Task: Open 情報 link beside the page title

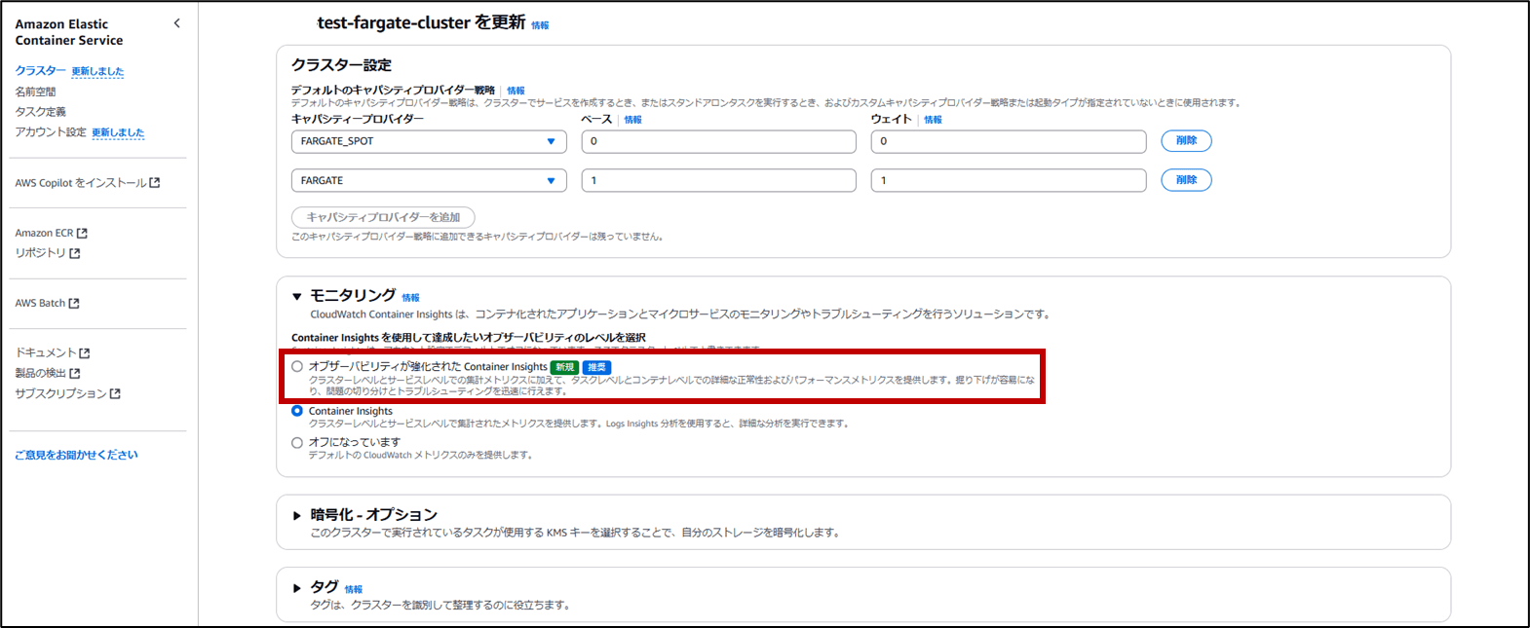Action: 540,26
